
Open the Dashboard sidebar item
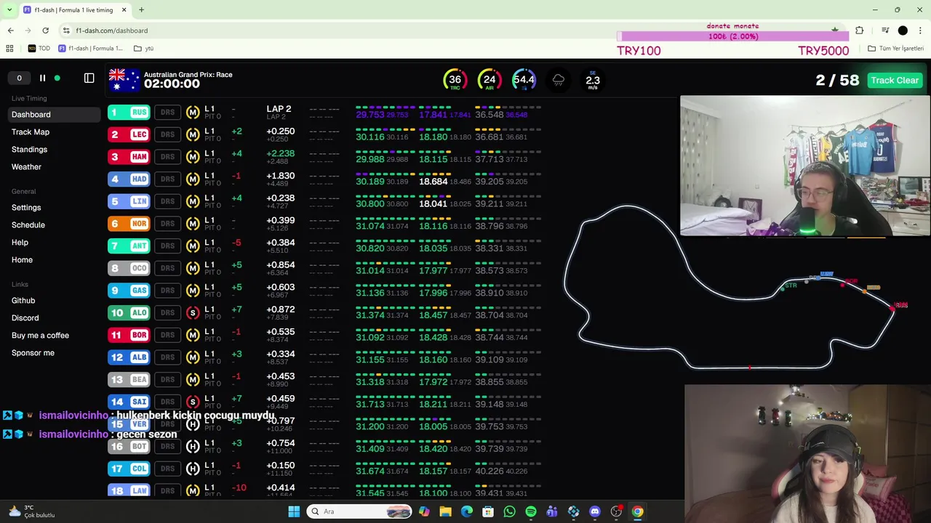(55, 114)
